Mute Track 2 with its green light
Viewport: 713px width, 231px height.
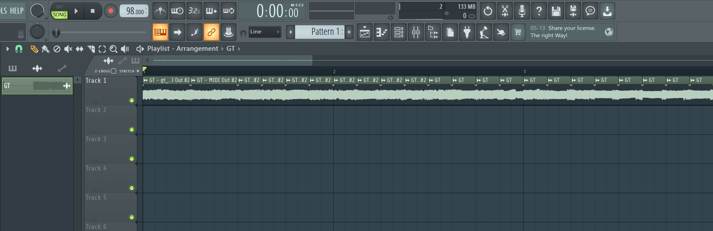point(132,130)
